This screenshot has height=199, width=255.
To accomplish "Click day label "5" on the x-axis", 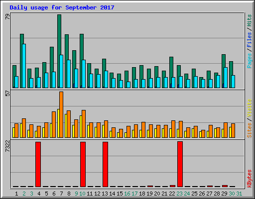I will pos(46,194).
